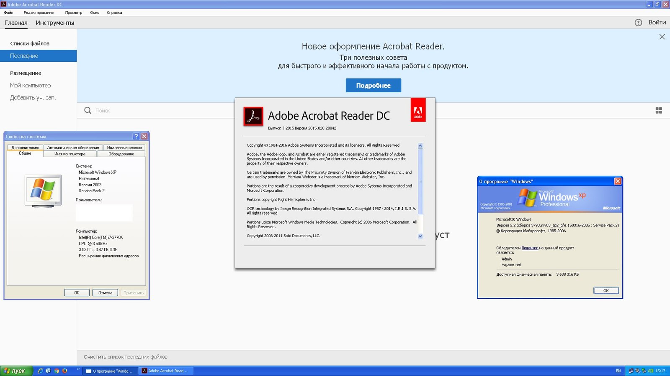Click the Windows XP Professional banner logo

(x=552, y=198)
